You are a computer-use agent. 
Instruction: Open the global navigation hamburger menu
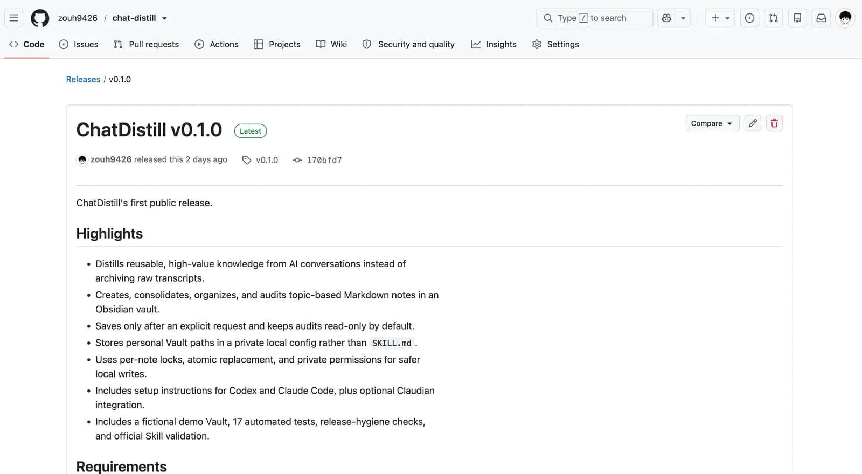[x=14, y=18]
